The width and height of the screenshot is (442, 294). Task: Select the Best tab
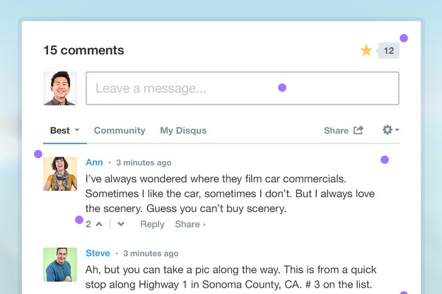[x=60, y=130]
